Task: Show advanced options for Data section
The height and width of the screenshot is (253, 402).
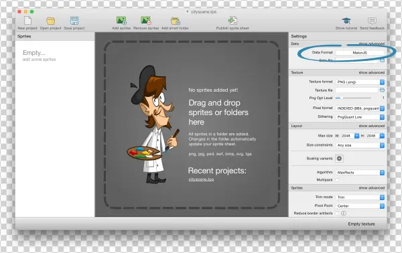Action: [371, 44]
